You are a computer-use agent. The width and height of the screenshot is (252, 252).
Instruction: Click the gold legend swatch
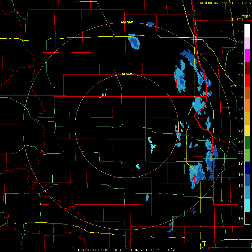(247, 118)
